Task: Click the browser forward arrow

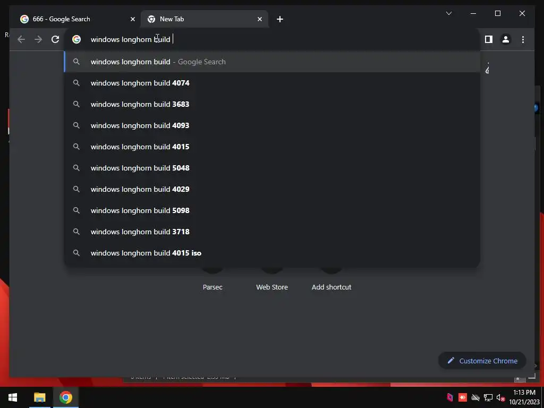Action: click(38, 39)
